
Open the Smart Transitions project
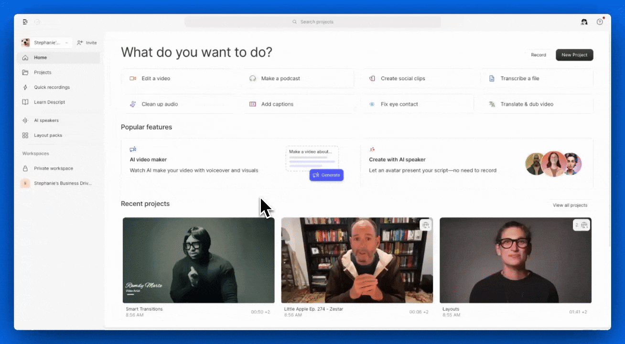(198, 260)
